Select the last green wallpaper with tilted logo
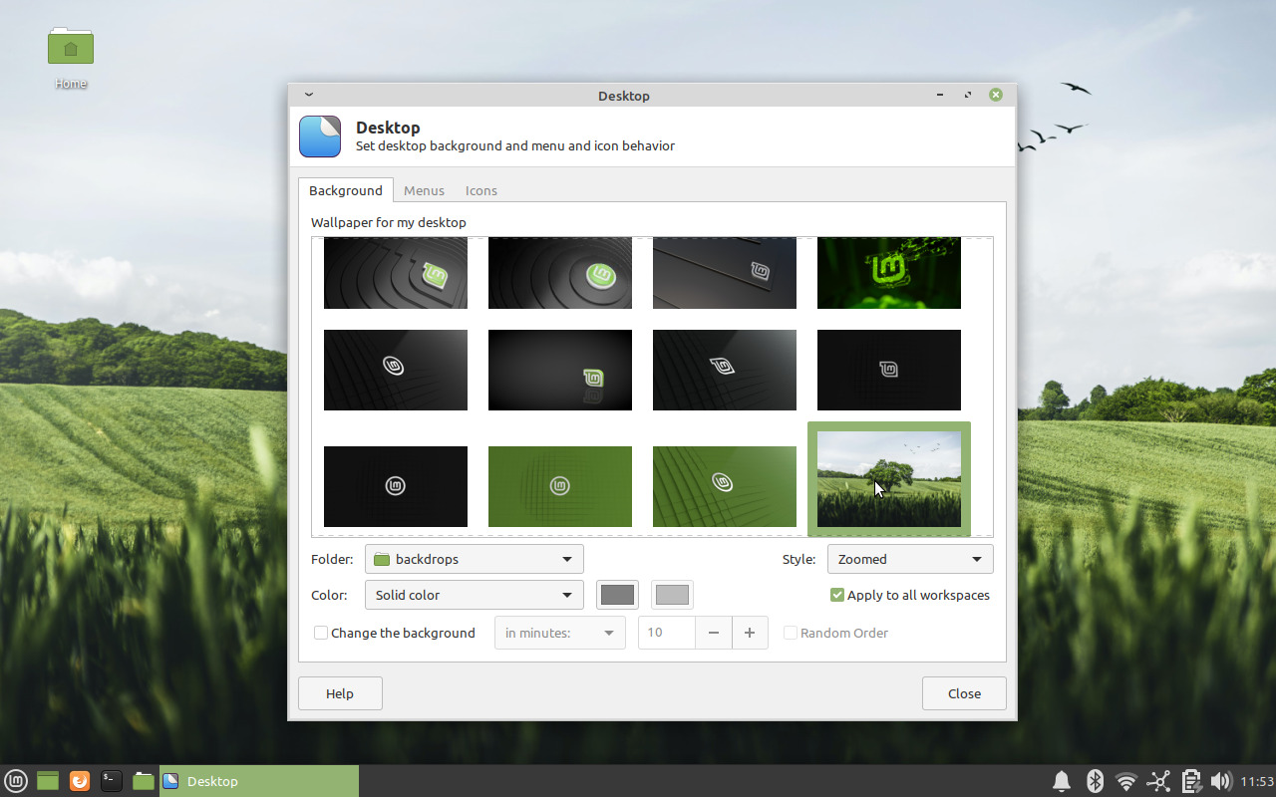1276x797 pixels. click(x=725, y=486)
